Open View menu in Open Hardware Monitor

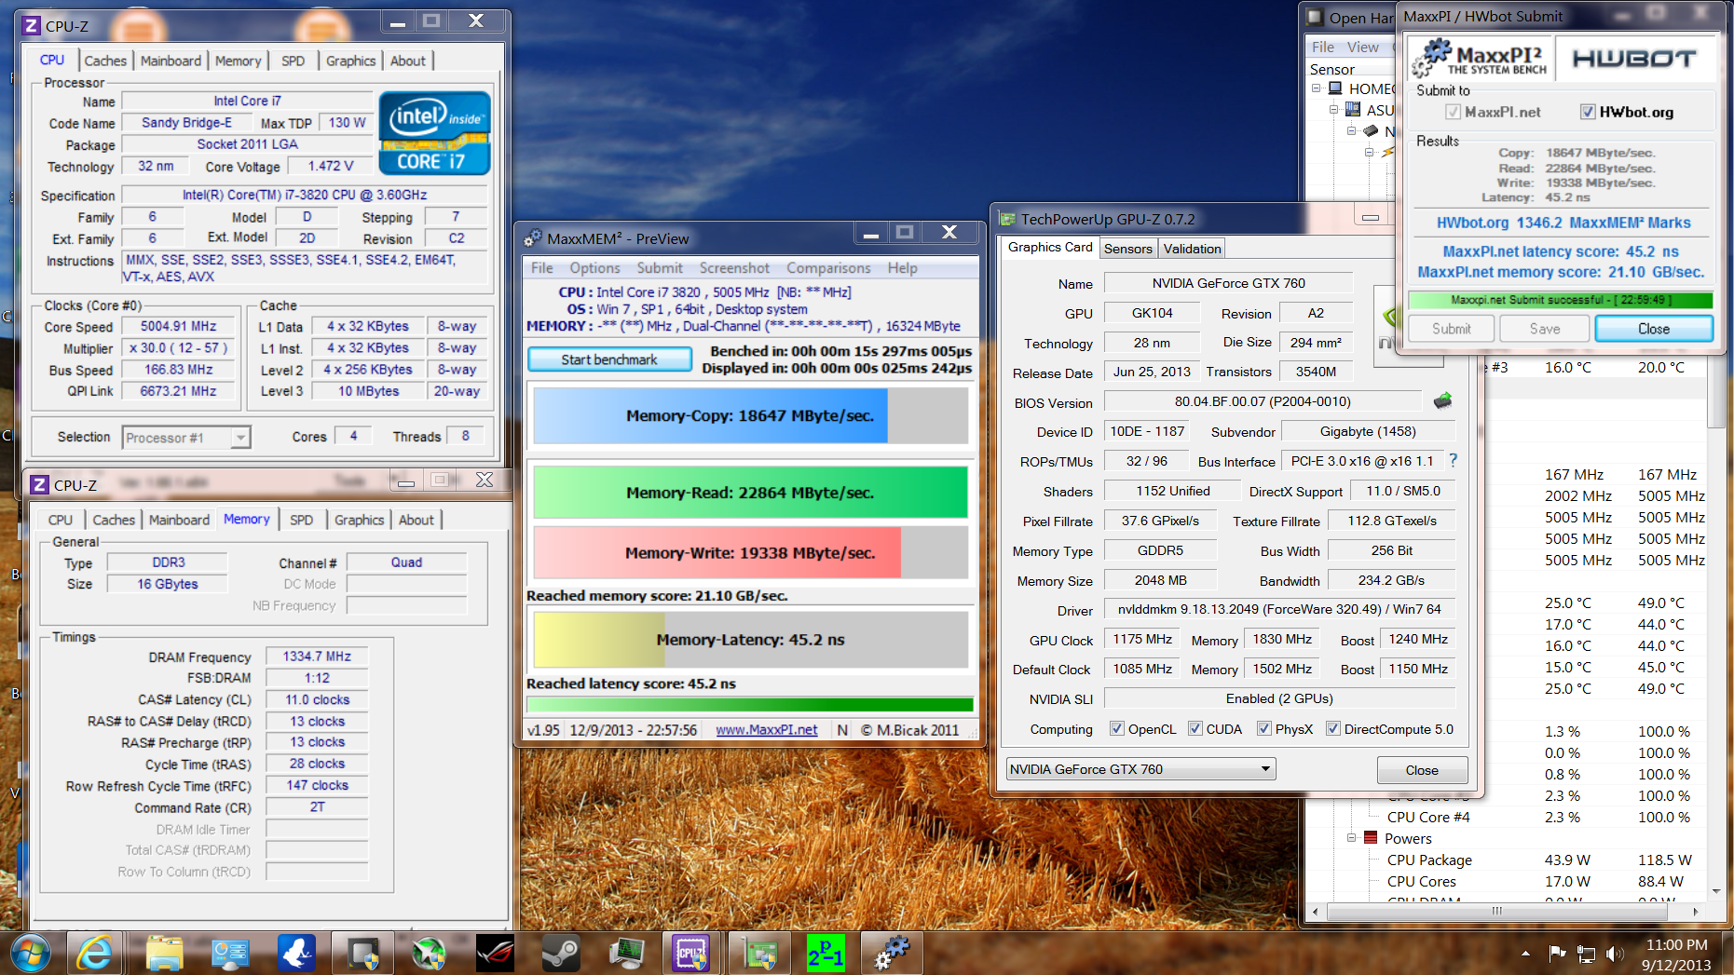tap(1362, 47)
